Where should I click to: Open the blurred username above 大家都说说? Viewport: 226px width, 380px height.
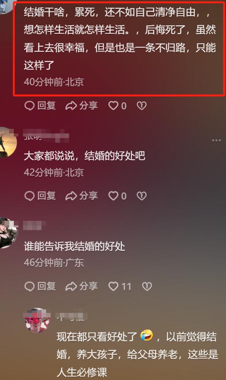[x=46, y=135]
